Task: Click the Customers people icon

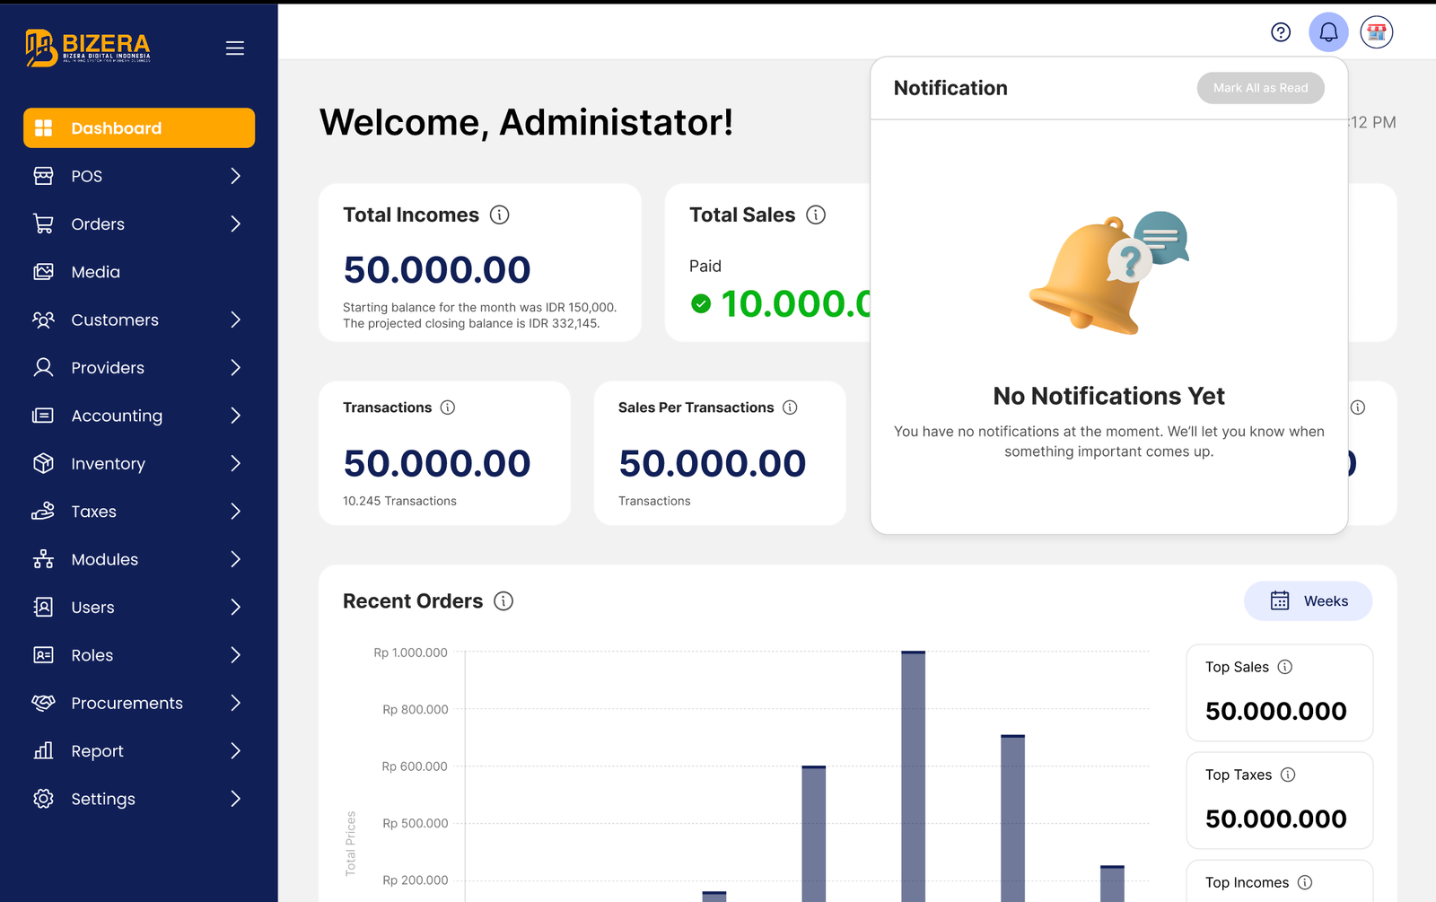Action: [43, 320]
